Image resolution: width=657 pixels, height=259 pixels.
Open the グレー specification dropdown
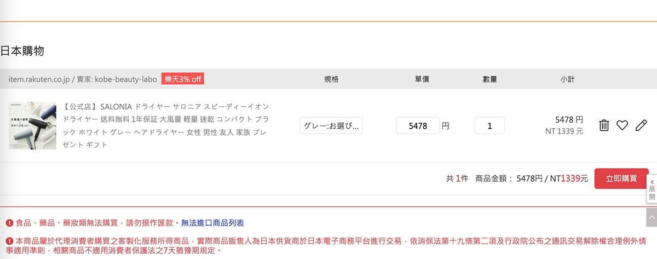point(331,125)
